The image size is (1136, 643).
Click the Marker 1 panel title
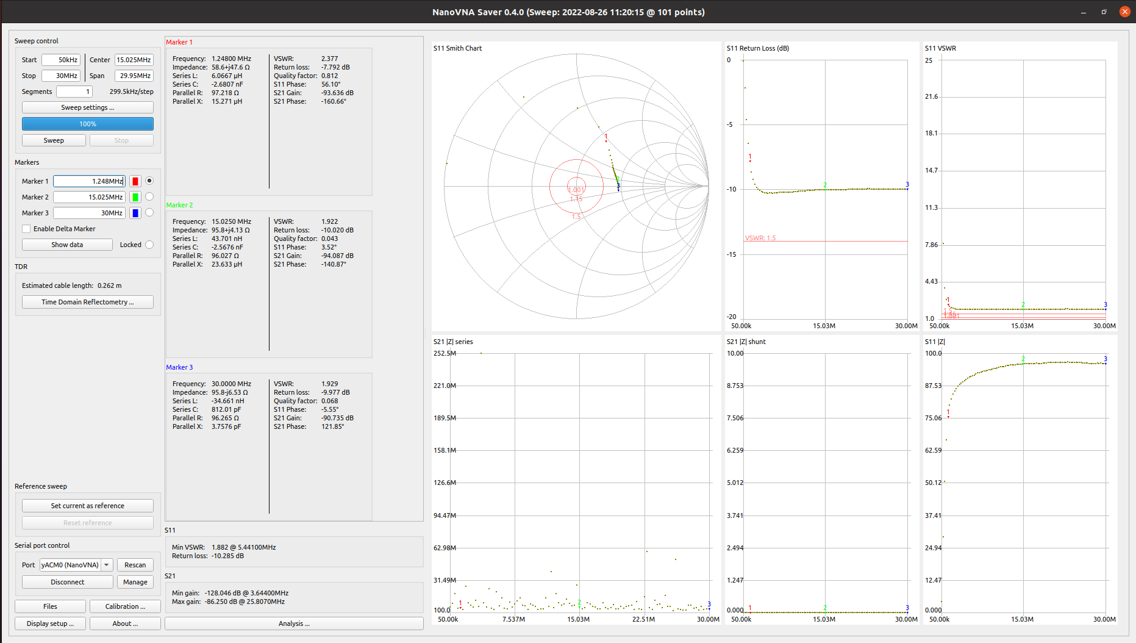179,42
